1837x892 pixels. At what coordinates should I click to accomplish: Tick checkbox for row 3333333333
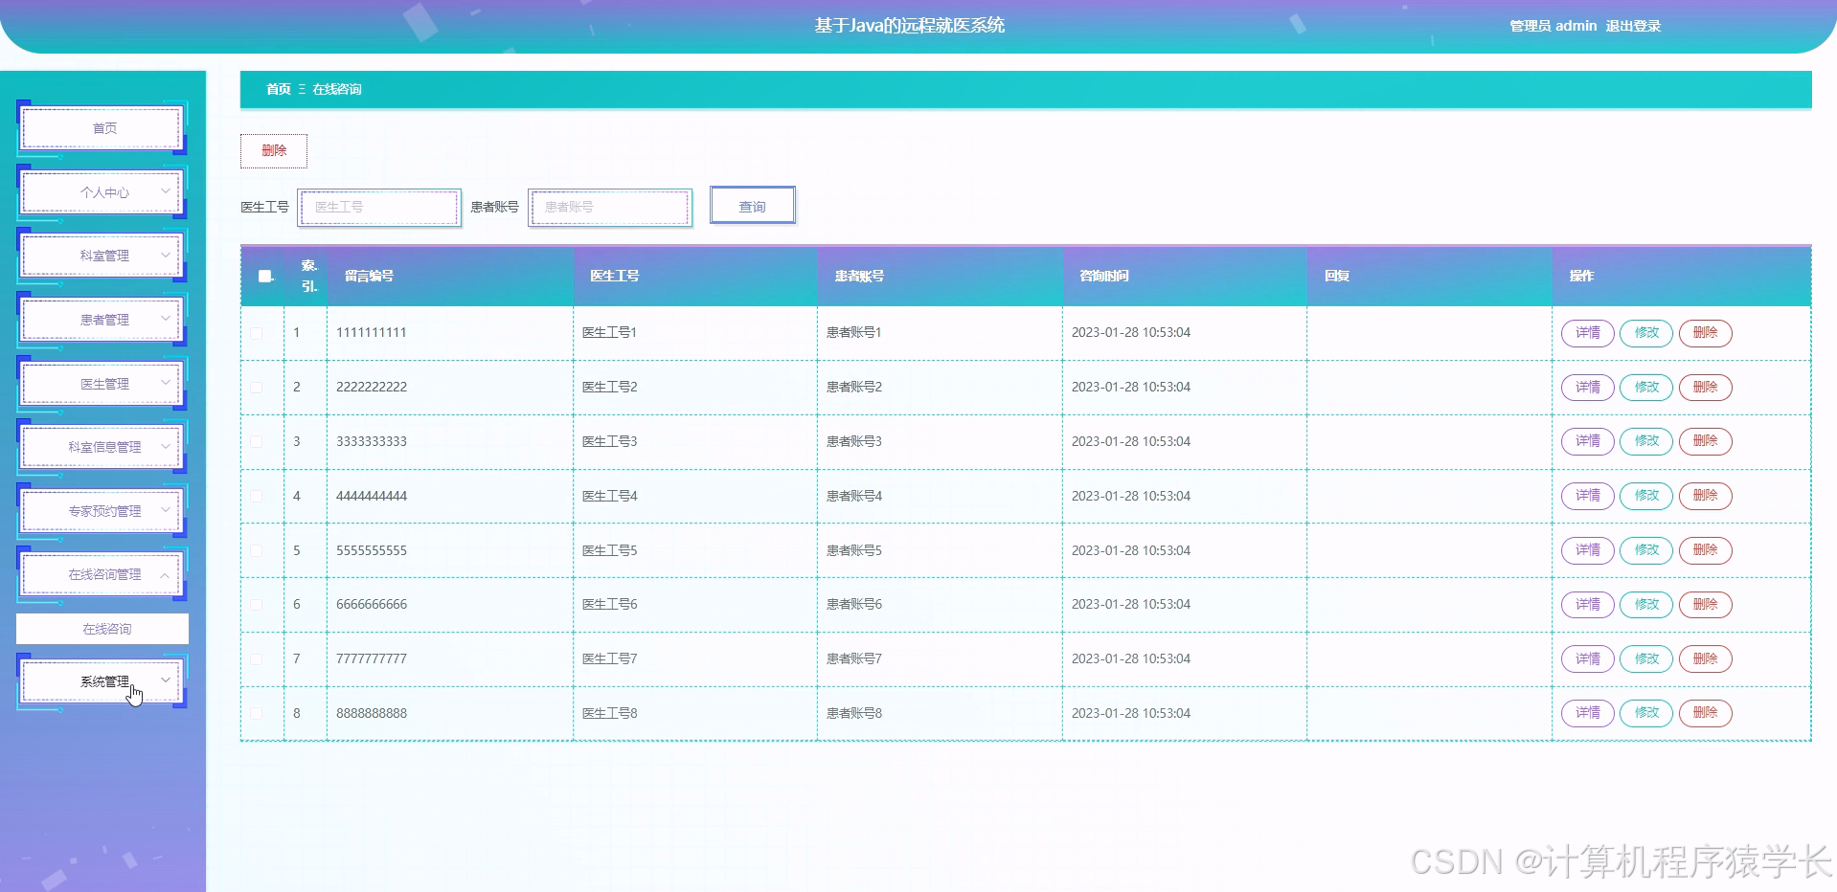[257, 442]
